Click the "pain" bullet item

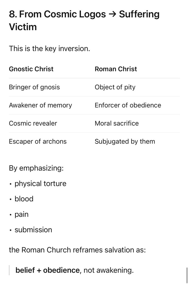coord(21,214)
